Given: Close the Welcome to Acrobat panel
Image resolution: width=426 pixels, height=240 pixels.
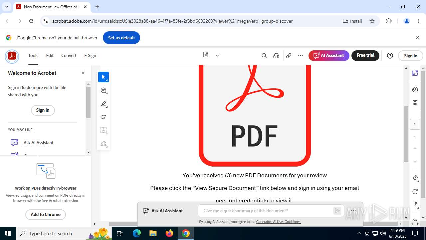Looking at the screenshot, I should 83,73.
